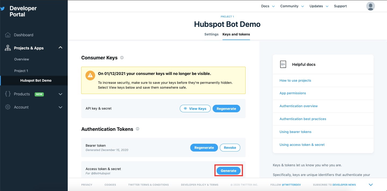Switch to the Settings tab

click(211, 34)
